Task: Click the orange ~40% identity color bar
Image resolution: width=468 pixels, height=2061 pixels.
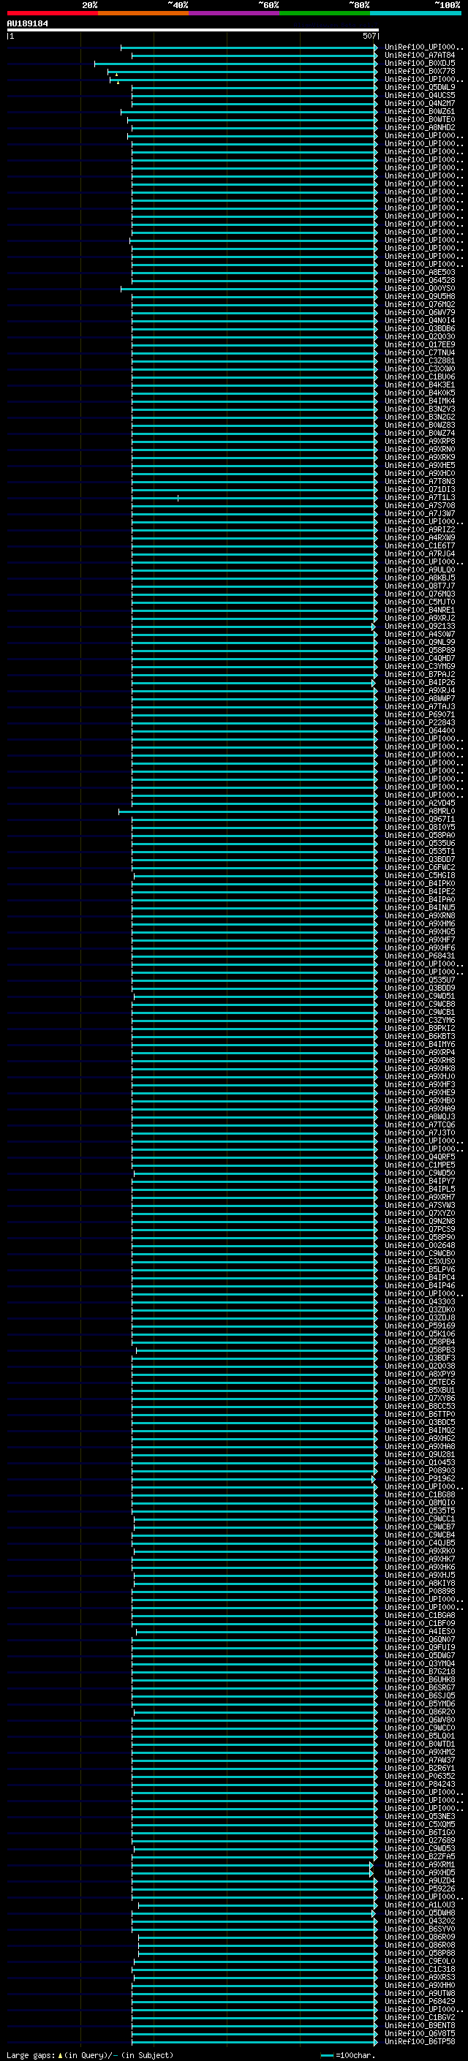Action: pos(143,13)
